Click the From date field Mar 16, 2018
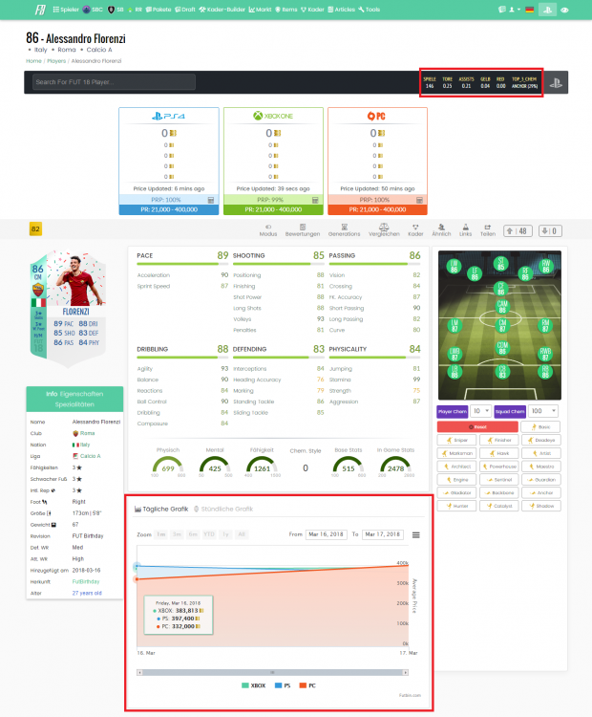The width and height of the screenshot is (592, 717). [326, 534]
